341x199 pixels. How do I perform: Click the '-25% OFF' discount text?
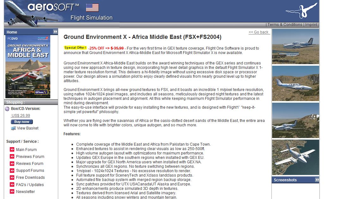(x=96, y=48)
